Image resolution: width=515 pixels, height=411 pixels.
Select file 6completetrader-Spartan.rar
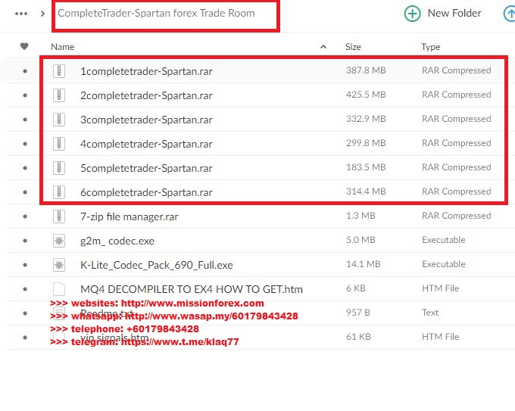[x=146, y=192]
